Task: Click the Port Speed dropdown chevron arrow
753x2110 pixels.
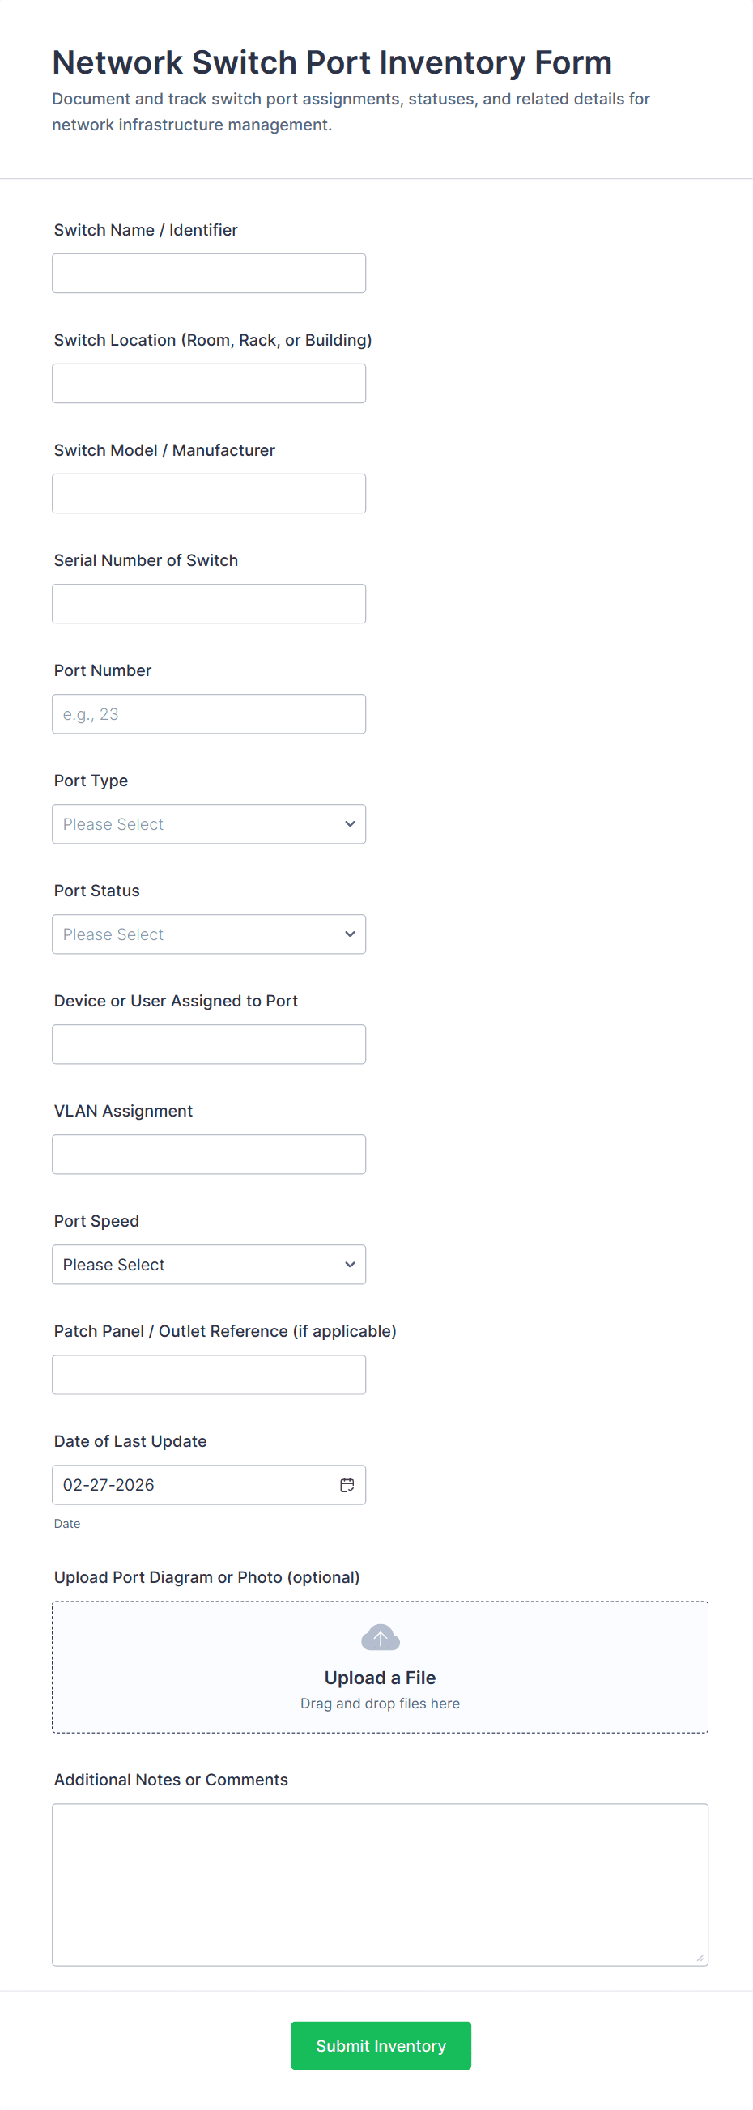Action: tap(350, 1265)
